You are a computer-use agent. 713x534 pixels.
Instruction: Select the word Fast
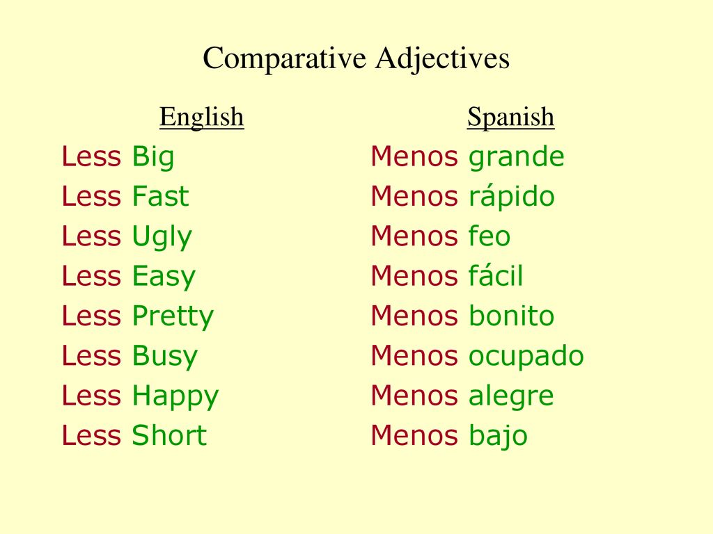[x=161, y=196]
